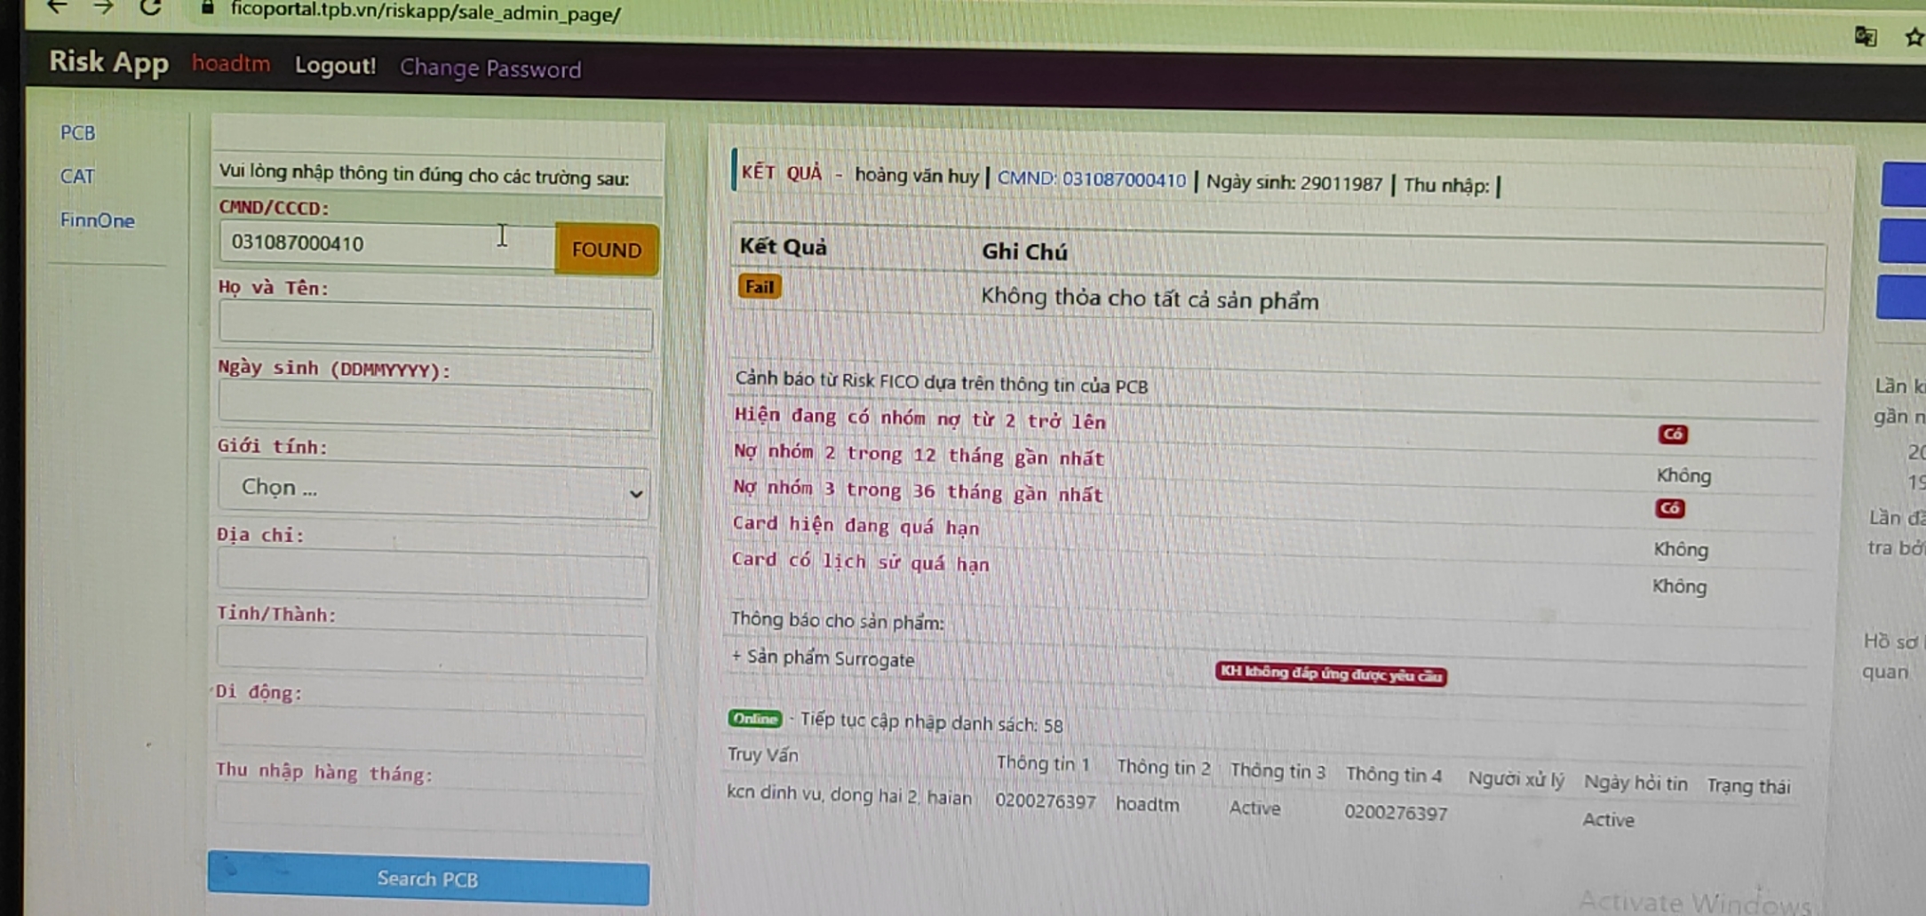This screenshot has height=916, width=1926.
Task: Click CMND: 031087000410 in result header
Action: click(x=1092, y=179)
